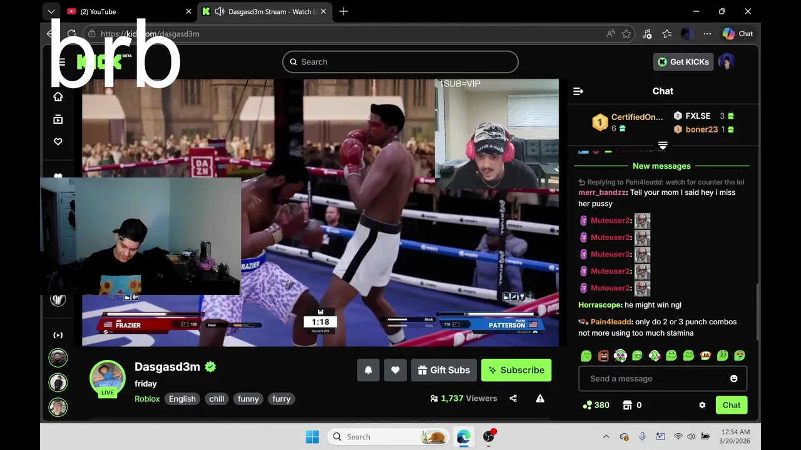Click the chat scrollbar thumb
Image resolution: width=801 pixels, height=450 pixels.
point(757,312)
